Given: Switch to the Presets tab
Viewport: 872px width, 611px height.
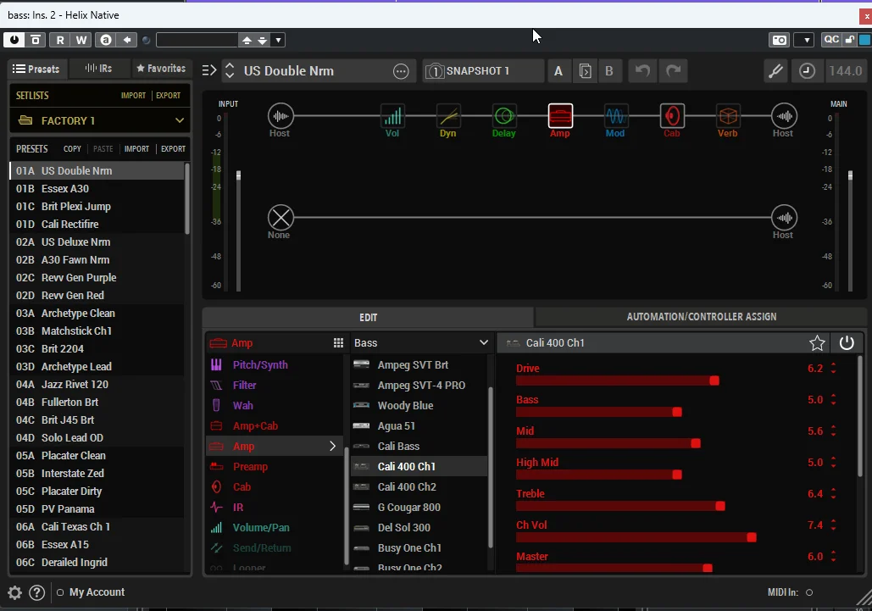Looking at the screenshot, I should point(36,69).
